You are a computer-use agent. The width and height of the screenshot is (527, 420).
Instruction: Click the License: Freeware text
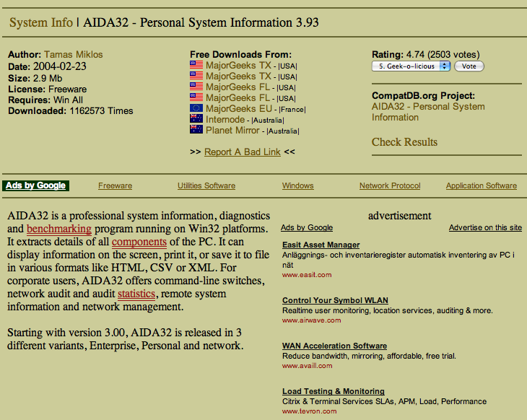[48, 89]
